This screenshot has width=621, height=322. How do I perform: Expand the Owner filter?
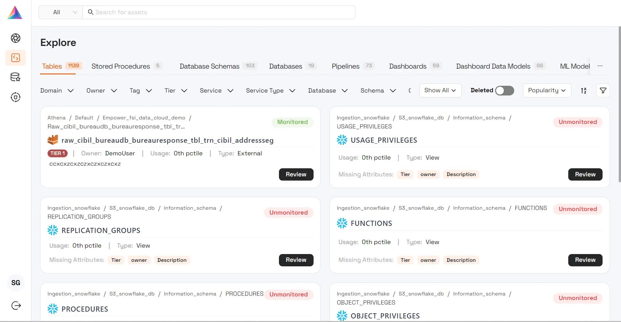coord(102,91)
